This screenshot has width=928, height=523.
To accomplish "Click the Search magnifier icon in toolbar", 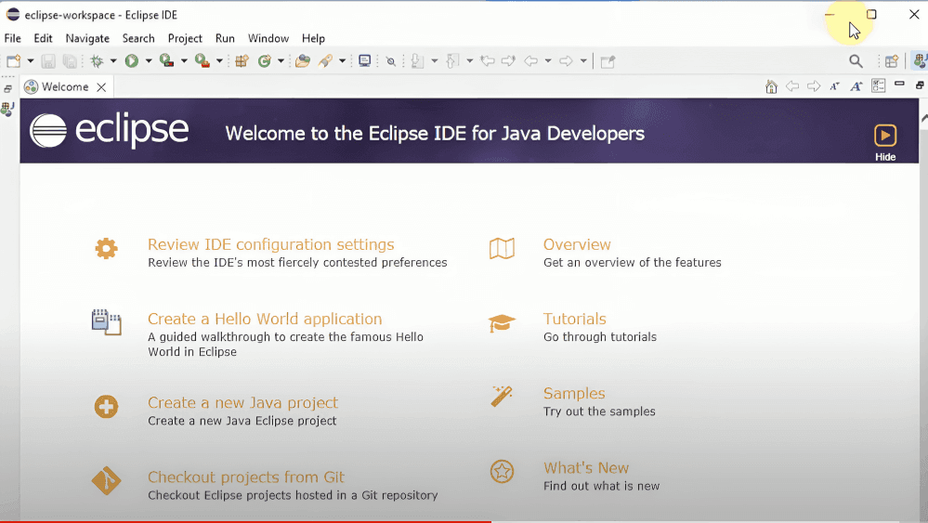I will pos(856,61).
